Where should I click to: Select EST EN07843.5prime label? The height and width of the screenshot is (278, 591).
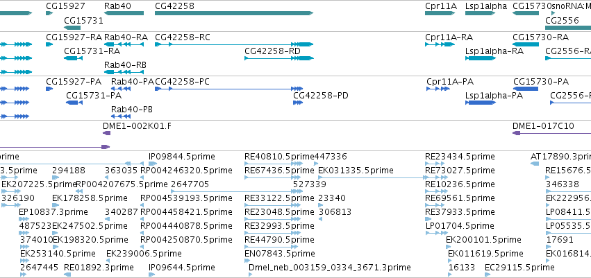280,254
